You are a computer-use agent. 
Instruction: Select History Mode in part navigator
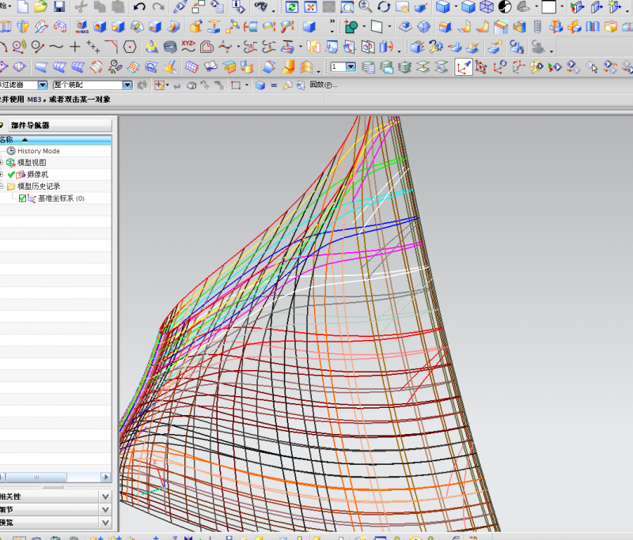click(x=38, y=150)
